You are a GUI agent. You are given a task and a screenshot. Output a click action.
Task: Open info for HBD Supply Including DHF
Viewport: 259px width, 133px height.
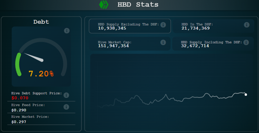point(246,42)
